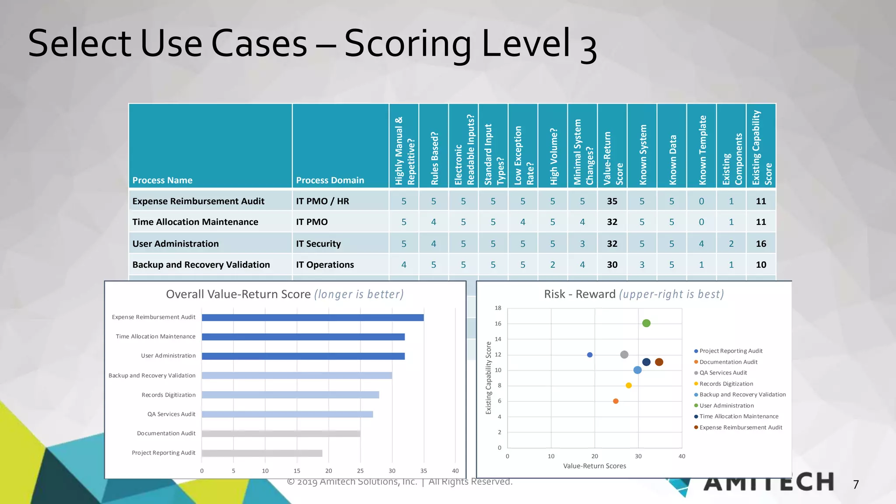The height and width of the screenshot is (504, 896).
Task: Click the Records Digitization light blue bar
Action: tap(290, 395)
